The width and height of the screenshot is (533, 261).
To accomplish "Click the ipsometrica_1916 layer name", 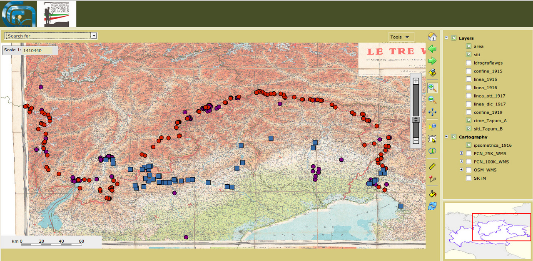I will click(x=493, y=145).
